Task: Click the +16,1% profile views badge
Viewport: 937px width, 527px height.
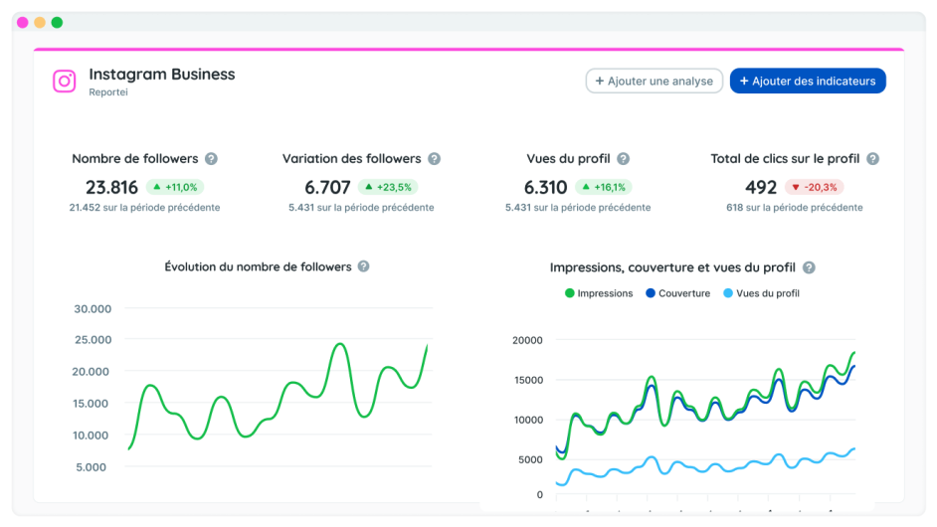Action: coord(603,187)
